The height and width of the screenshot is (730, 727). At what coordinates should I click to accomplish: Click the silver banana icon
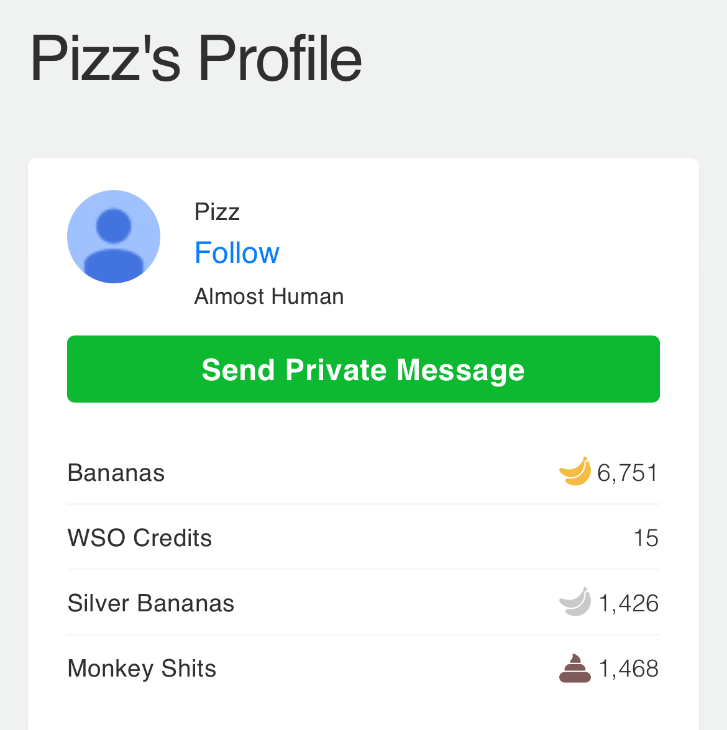pos(575,602)
